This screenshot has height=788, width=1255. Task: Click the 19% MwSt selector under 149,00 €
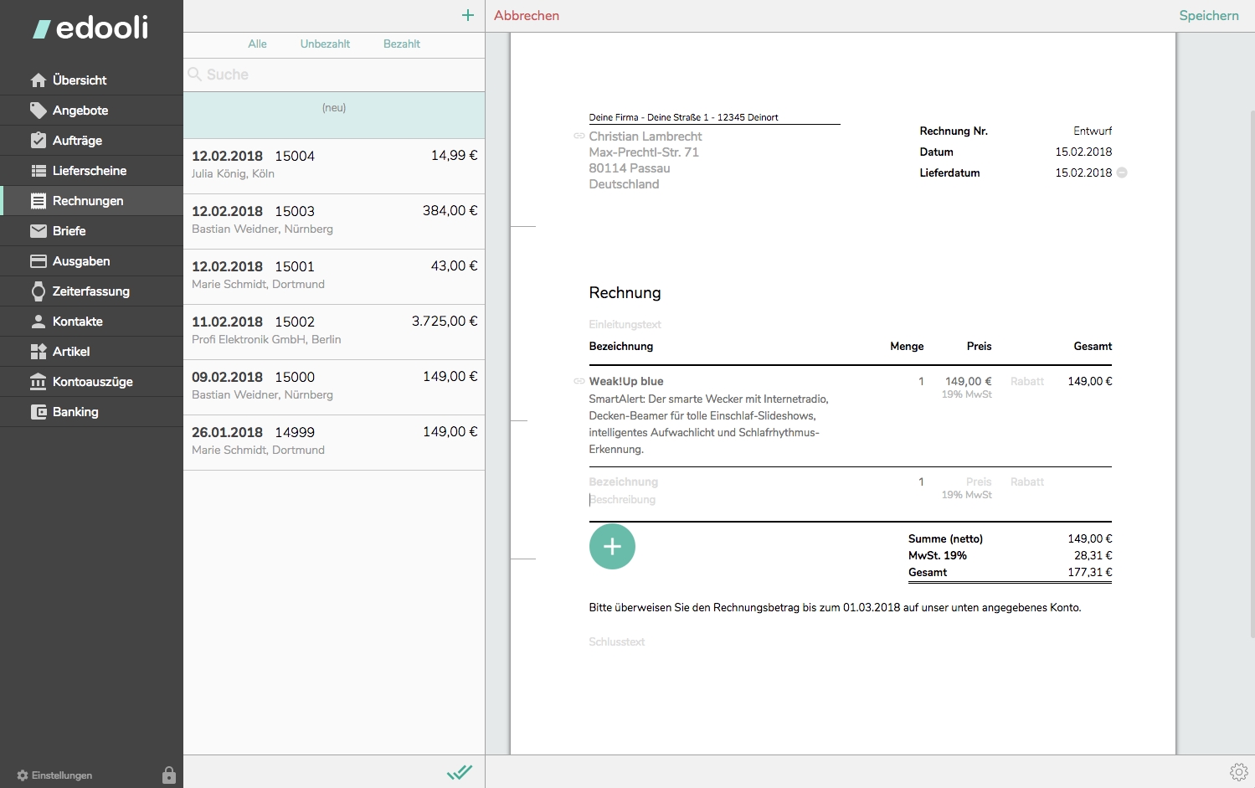tap(966, 394)
